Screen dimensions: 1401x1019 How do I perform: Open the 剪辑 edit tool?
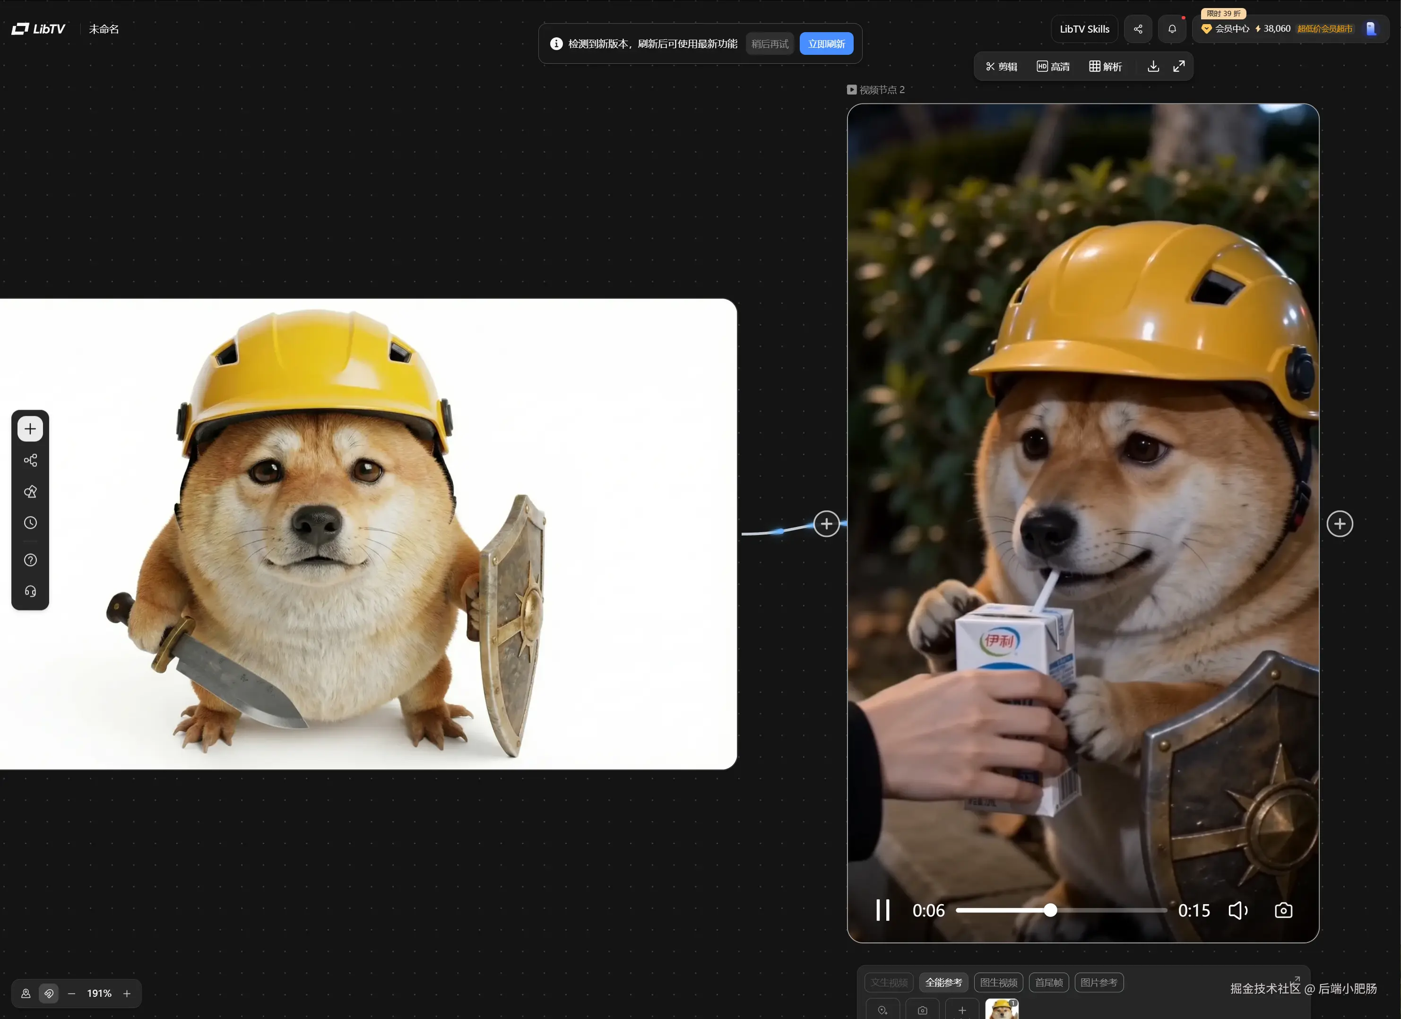click(1001, 67)
